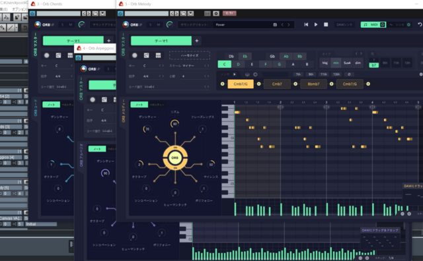Viewport: 423px width, 261px height.
Task: Select root note C in chord keyboard
Action: click(225, 65)
